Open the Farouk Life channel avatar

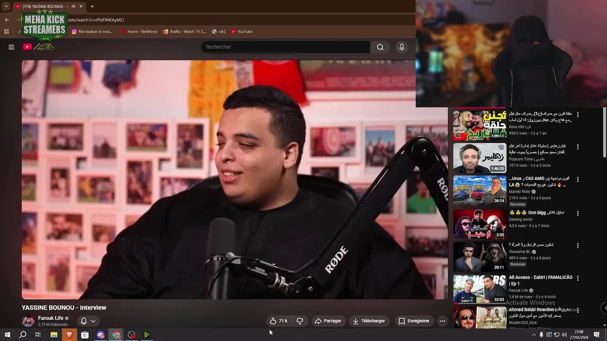(x=28, y=321)
